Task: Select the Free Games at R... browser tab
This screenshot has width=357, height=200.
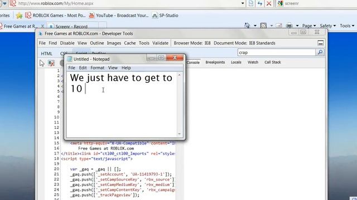Action: pos(21,26)
